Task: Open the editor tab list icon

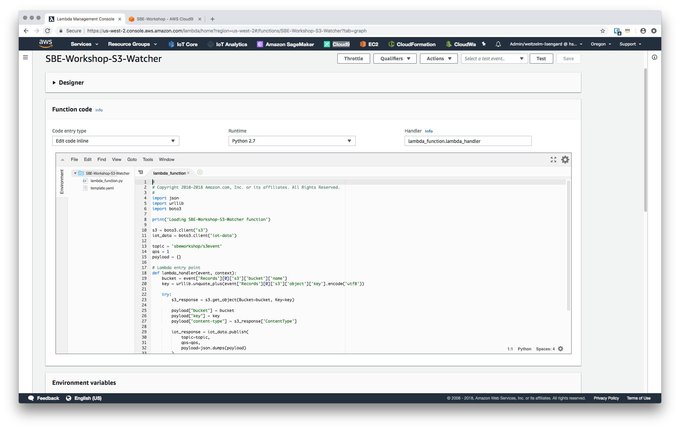Action: pyautogui.click(x=141, y=172)
